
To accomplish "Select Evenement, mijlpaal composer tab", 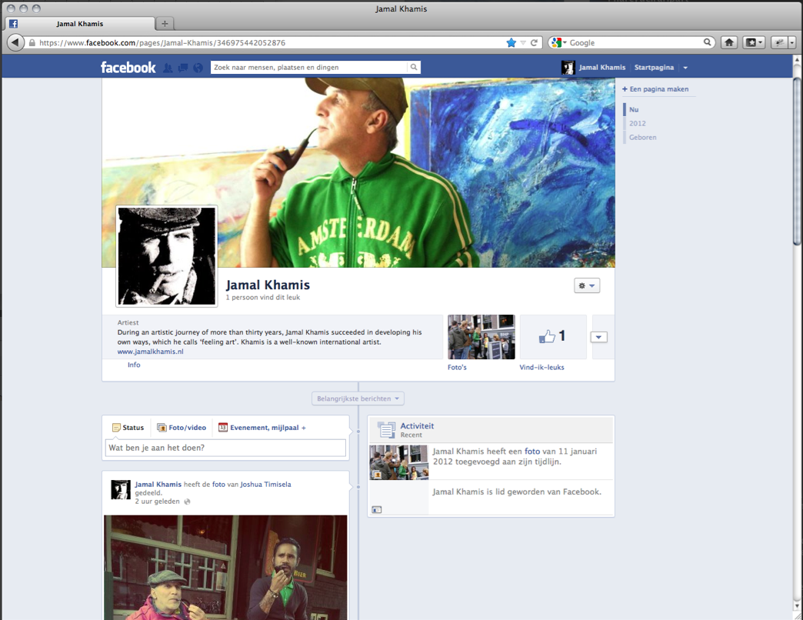I will pyautogui.click(x=262, y=428).
